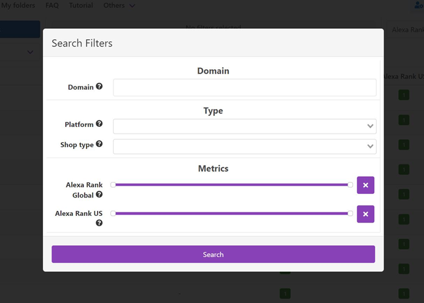
Task: Clear the Alexa Rank US filter with X
Action: 366,213
